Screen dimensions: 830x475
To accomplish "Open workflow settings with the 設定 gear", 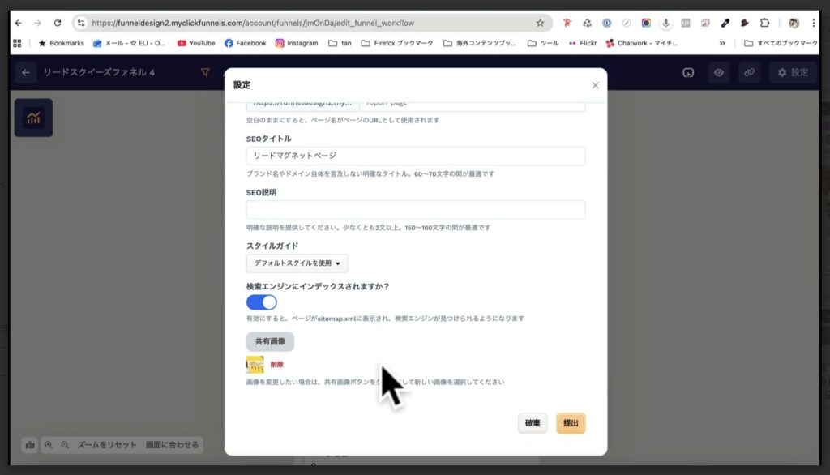I will 793,72.
